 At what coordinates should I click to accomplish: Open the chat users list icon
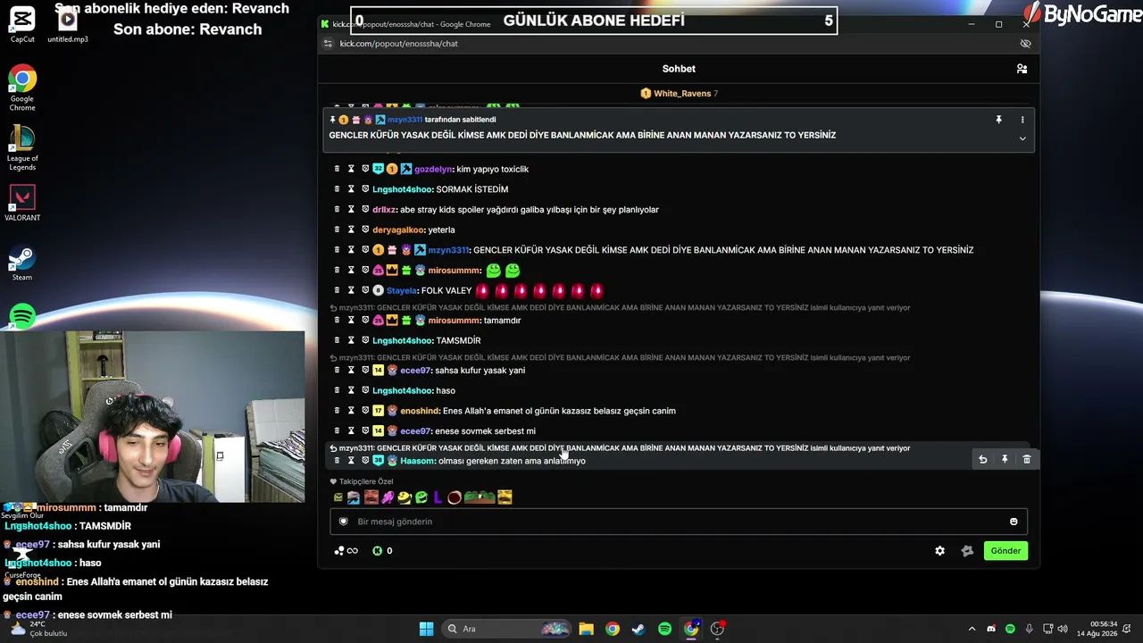[x=1022, y=69]
